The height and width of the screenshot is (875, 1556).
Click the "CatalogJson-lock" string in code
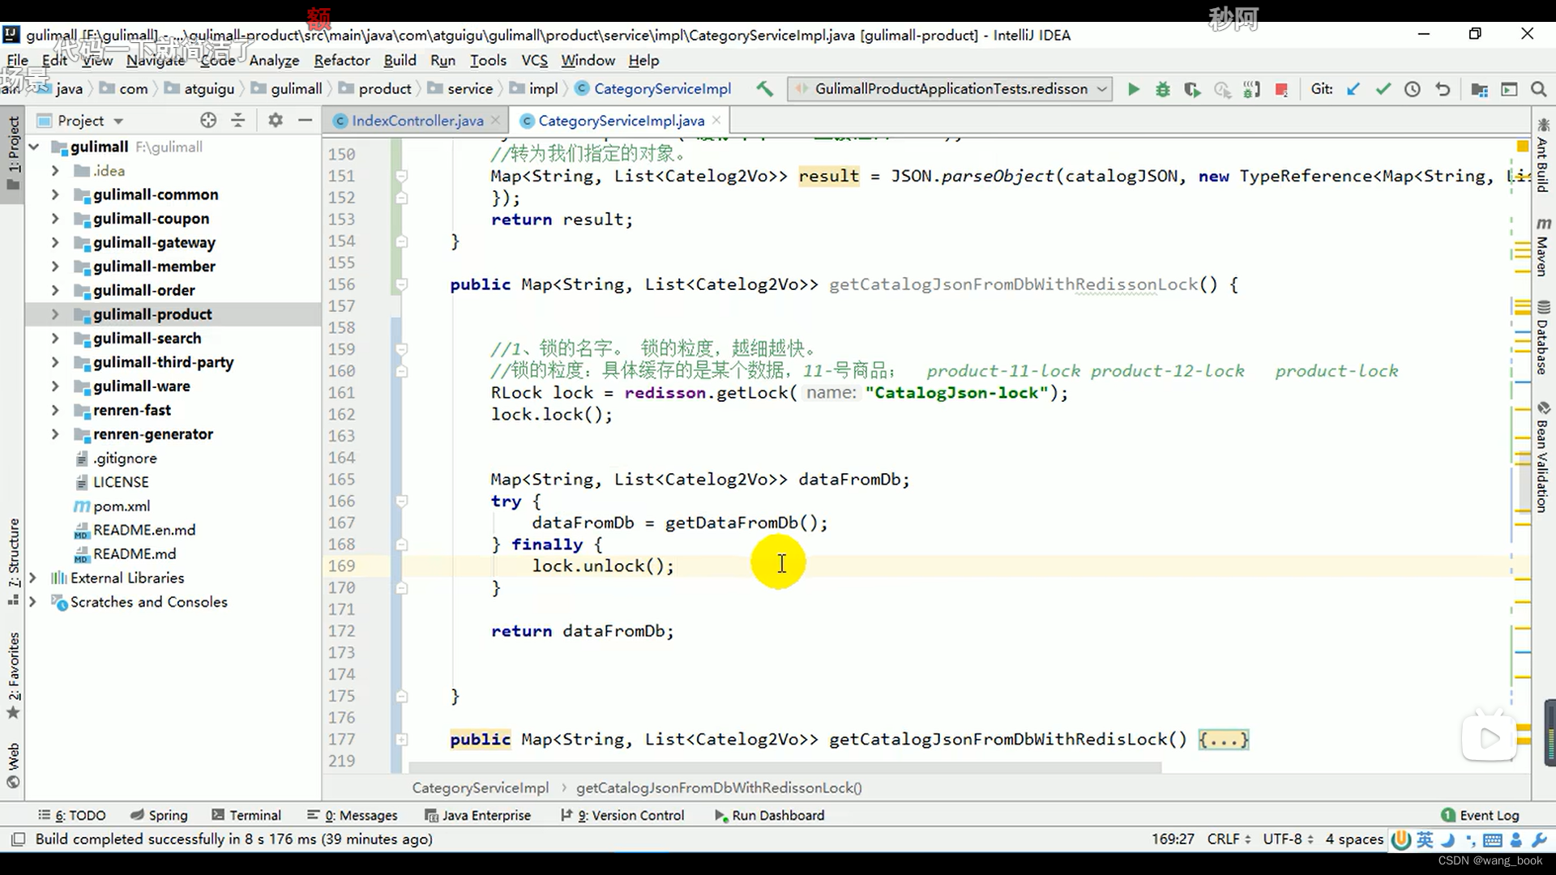coord(957,393)
